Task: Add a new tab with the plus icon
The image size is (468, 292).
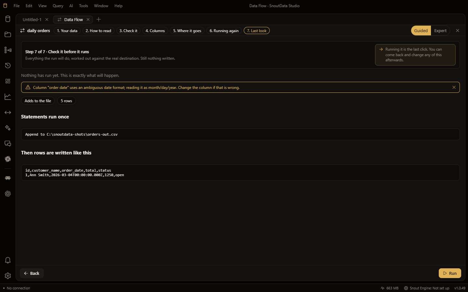Action: coord(99,19)
